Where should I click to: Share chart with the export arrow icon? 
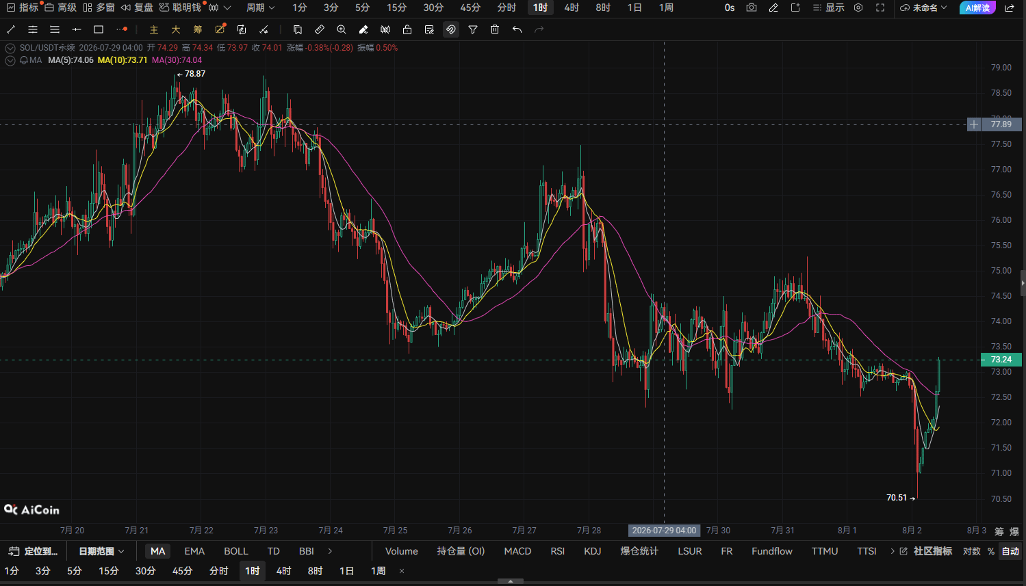click(x=1010, y=8)
